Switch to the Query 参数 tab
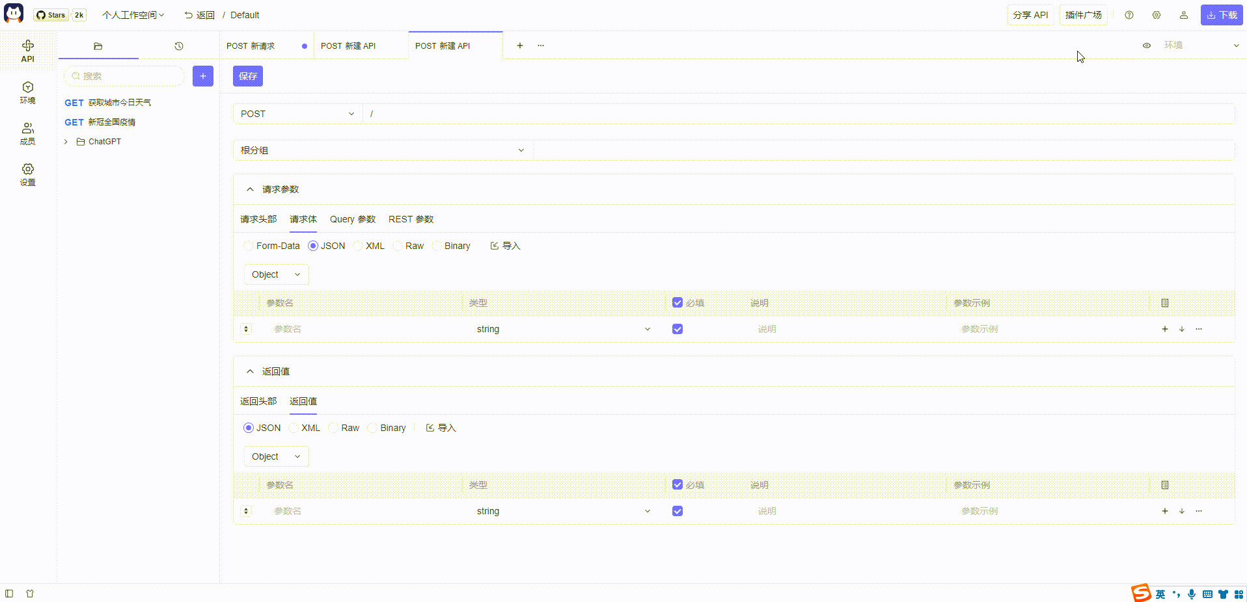This screenshot has width=1247, height=602. (352, 219)
